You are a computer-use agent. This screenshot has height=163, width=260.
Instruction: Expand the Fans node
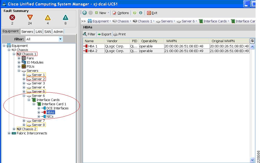click(x=19, y=58)
